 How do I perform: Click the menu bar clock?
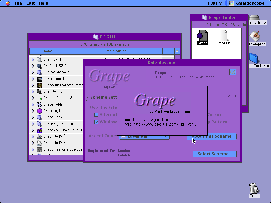(x=215, y=3)
